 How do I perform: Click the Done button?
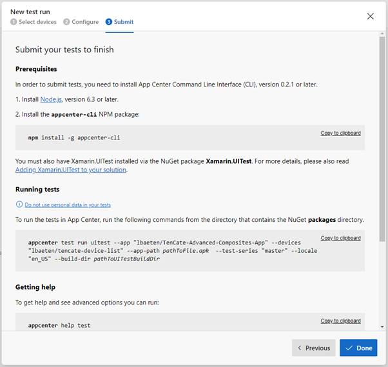(358, 348)
